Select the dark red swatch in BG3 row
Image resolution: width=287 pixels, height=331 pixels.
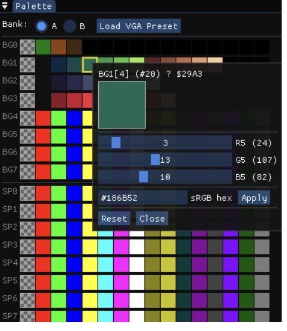[59, 100]
